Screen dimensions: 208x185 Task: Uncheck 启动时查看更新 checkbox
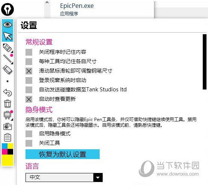pos(29,99)
